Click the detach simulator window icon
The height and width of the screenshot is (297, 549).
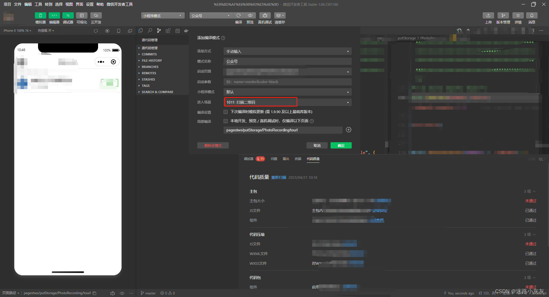coord(130,31)
